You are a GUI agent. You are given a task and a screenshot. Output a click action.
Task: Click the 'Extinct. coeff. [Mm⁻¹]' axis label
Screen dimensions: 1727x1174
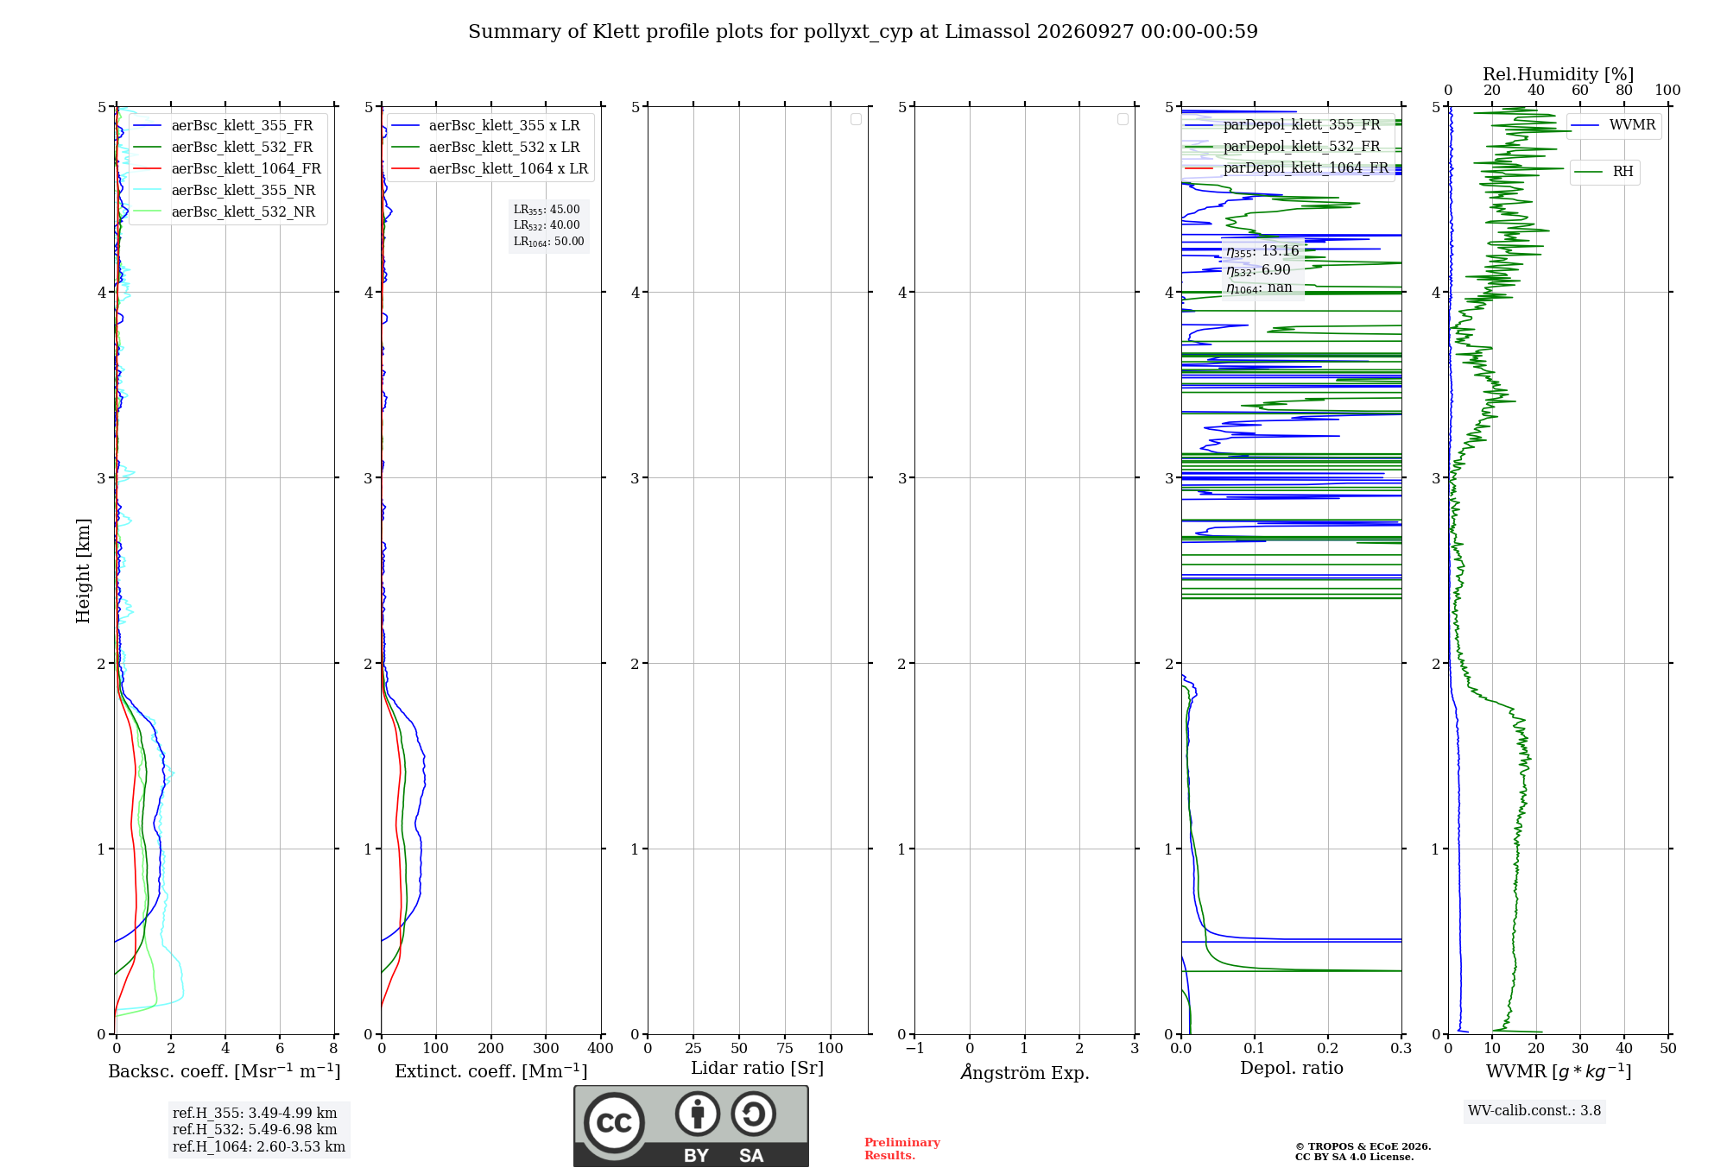point(491,1071)
